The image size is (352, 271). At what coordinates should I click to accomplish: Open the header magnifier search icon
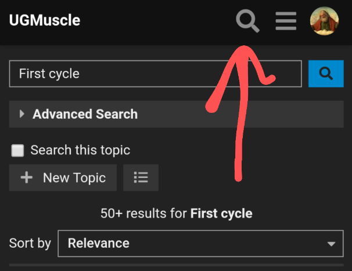tap(248, 21)
